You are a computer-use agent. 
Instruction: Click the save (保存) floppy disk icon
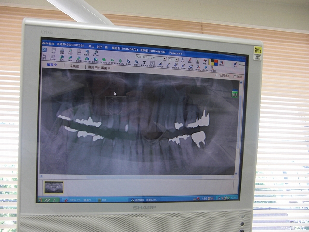click(54, 50)
